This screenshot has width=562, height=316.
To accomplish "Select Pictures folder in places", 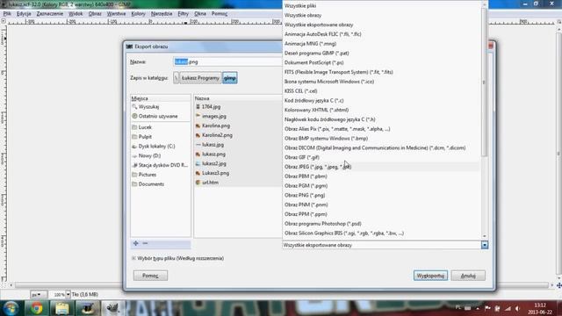I will point(161,175).
